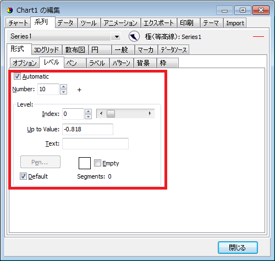Viewport: 275px width, 261px height.
Task: Enable the Empty checkbox
Action: (x=97, y=163)
